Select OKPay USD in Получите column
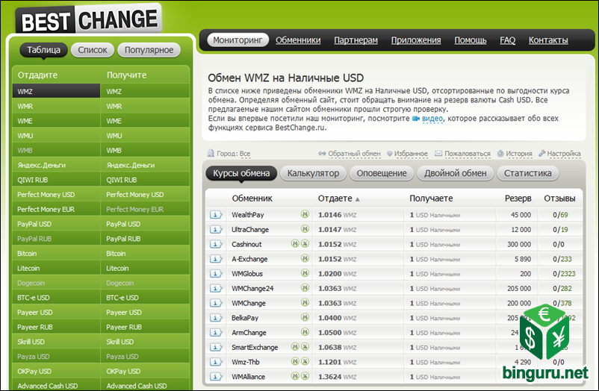Screen dimensions: 599x391 [x=145, y=371]
